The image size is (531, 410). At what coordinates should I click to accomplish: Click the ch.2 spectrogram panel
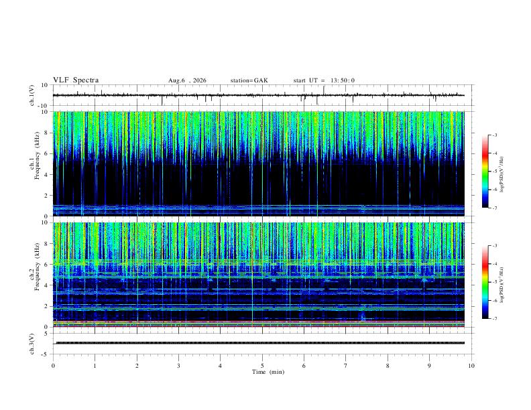[x=259, y=275]
